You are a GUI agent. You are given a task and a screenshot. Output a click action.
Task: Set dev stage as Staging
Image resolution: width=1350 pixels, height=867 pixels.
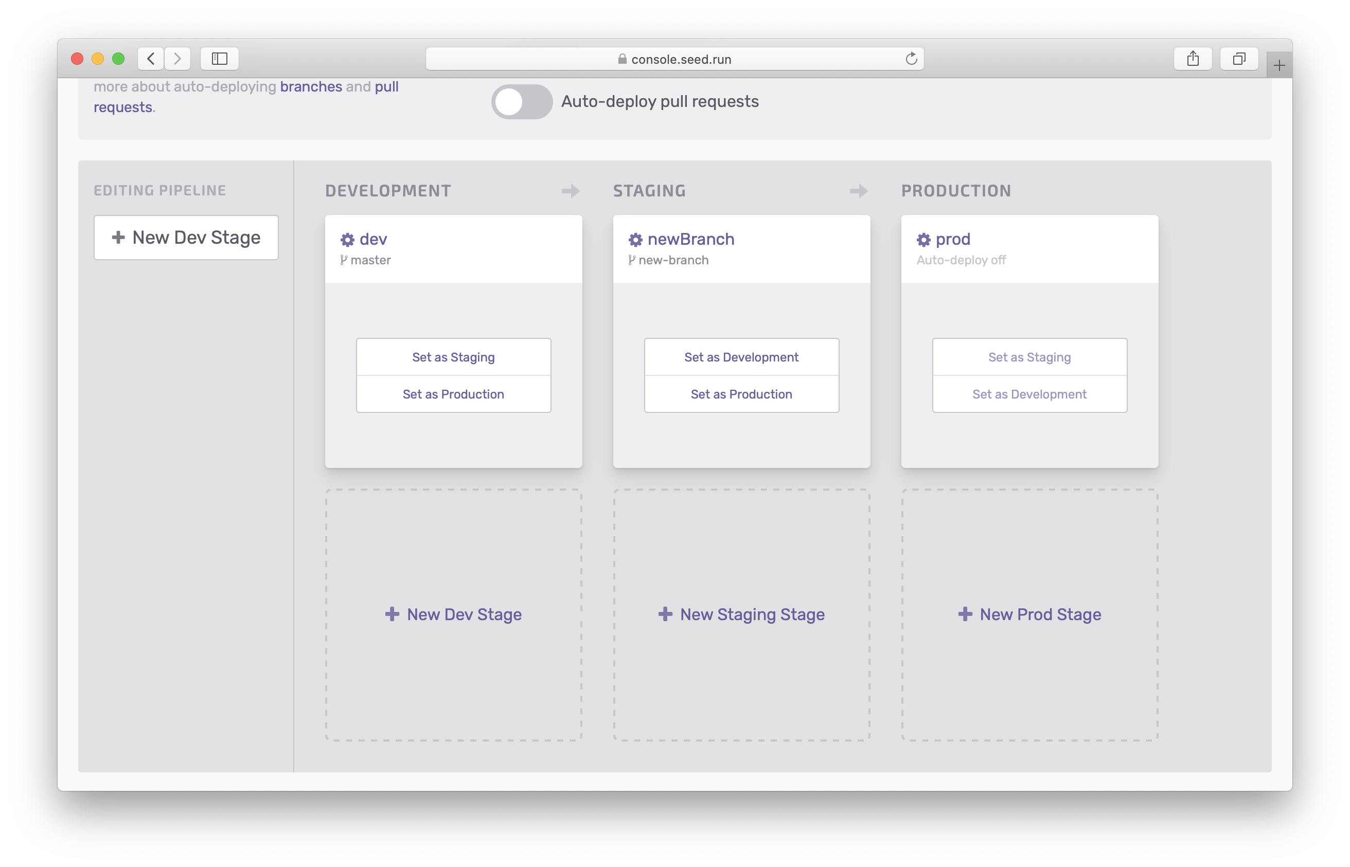[453, 357]
